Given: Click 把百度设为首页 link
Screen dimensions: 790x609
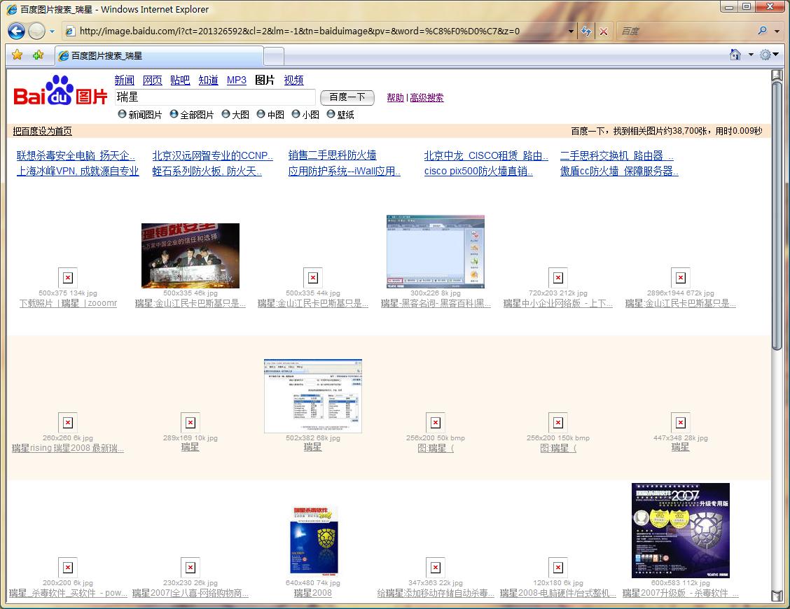Looking at the screenshot, I should (42, 132).
